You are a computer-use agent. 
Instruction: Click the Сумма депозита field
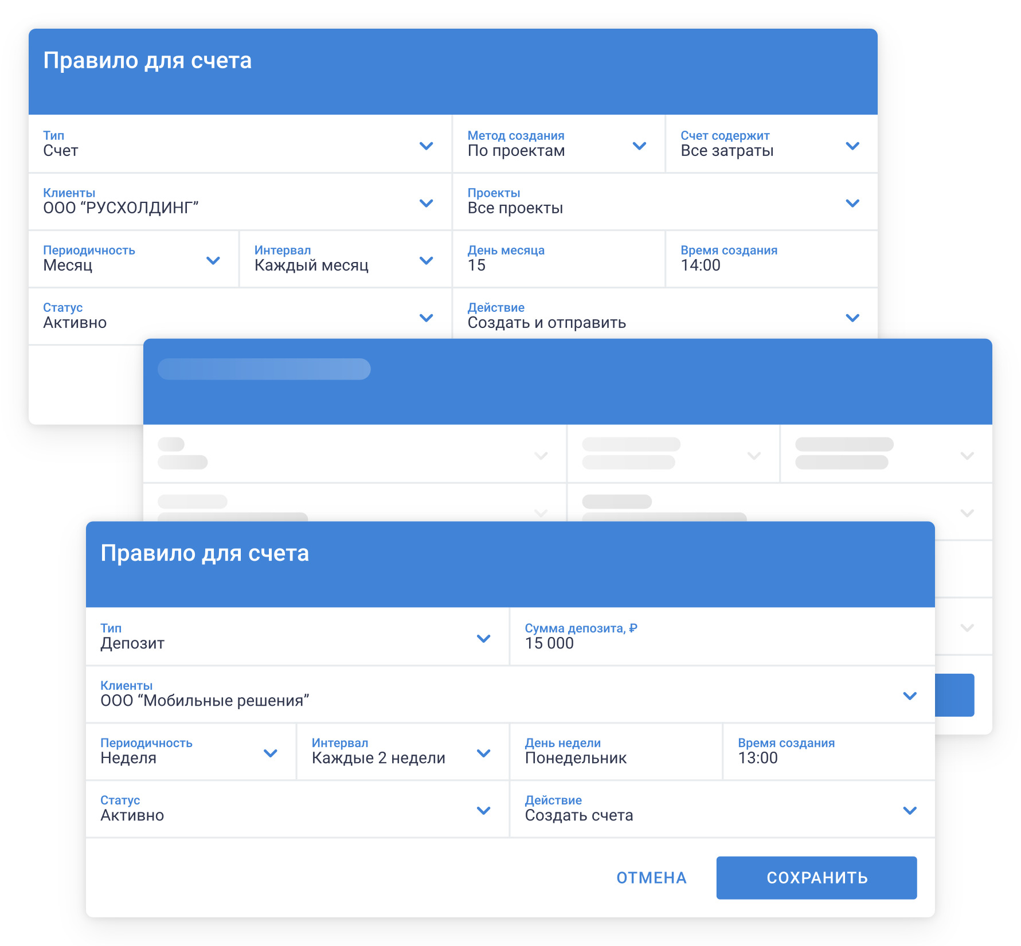[722, 637]
